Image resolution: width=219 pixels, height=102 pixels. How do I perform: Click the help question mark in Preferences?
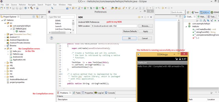pyautogui.click(x=51, y=38)
